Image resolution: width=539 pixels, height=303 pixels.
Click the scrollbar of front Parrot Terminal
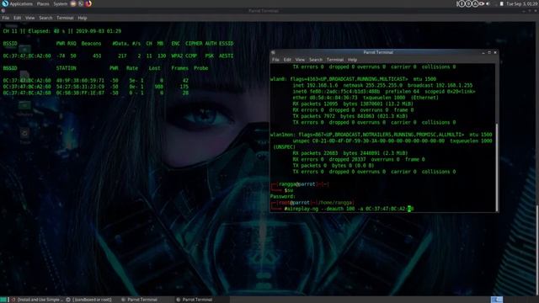coord(497,167)
